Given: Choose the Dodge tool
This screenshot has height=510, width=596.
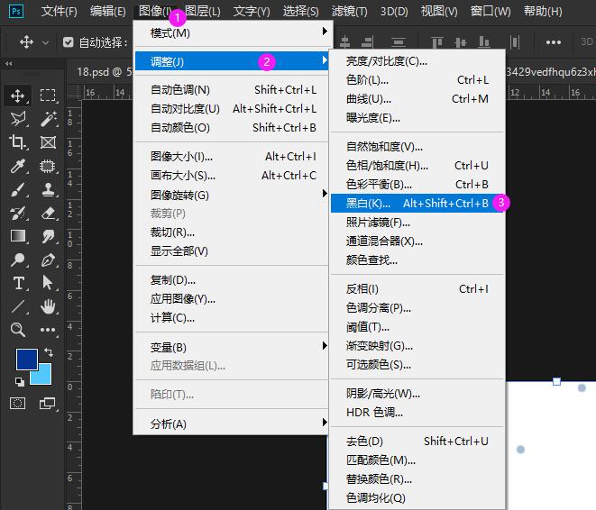Looking at the screenshot, I should pyautogui.click(x=17, y=260).
